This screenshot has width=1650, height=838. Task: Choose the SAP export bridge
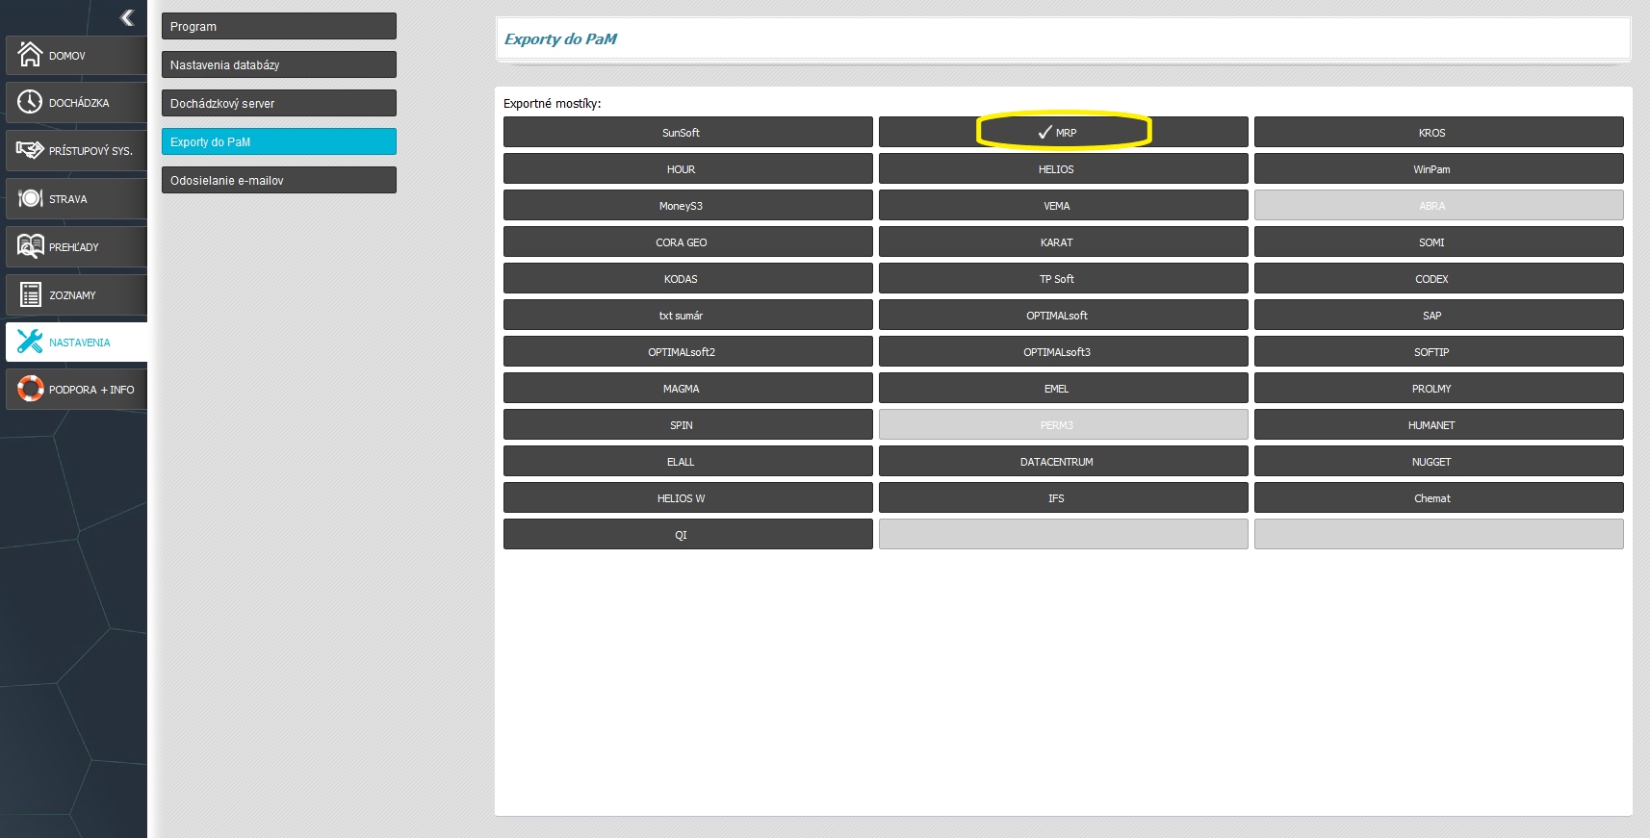point(1439,315)
